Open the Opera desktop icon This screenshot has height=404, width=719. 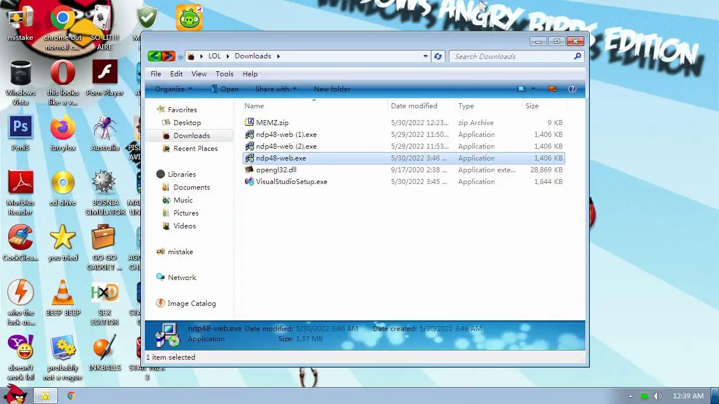point(62,81)
